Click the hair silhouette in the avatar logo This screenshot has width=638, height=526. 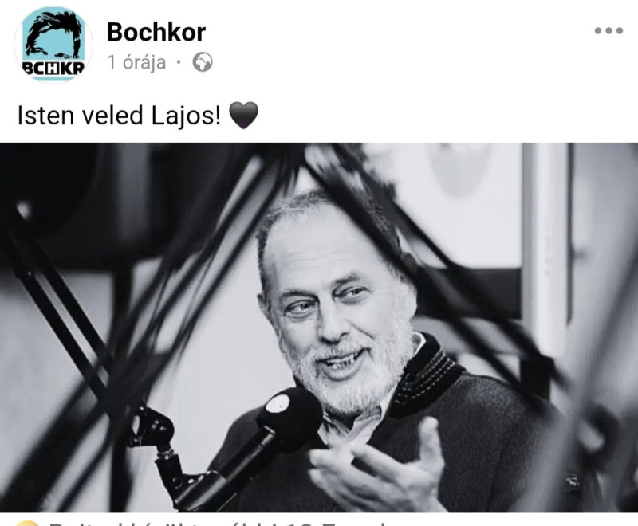click(53, 34)
